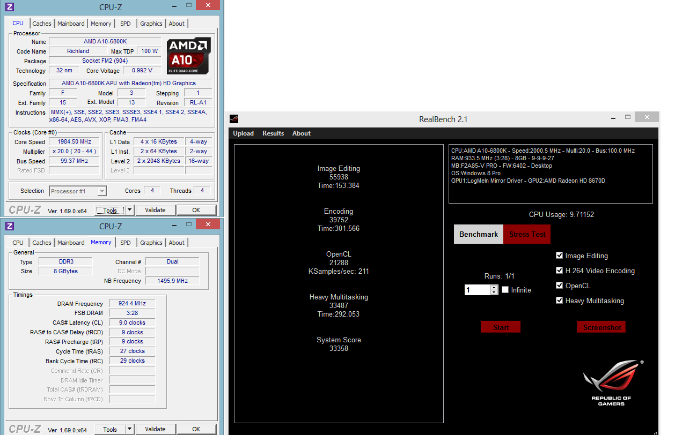Image resolution: width=675 pixels, height=435 pixels.
Task: Open the Mainboard tab in top CPU-Z window
Action: coord(71,24)
